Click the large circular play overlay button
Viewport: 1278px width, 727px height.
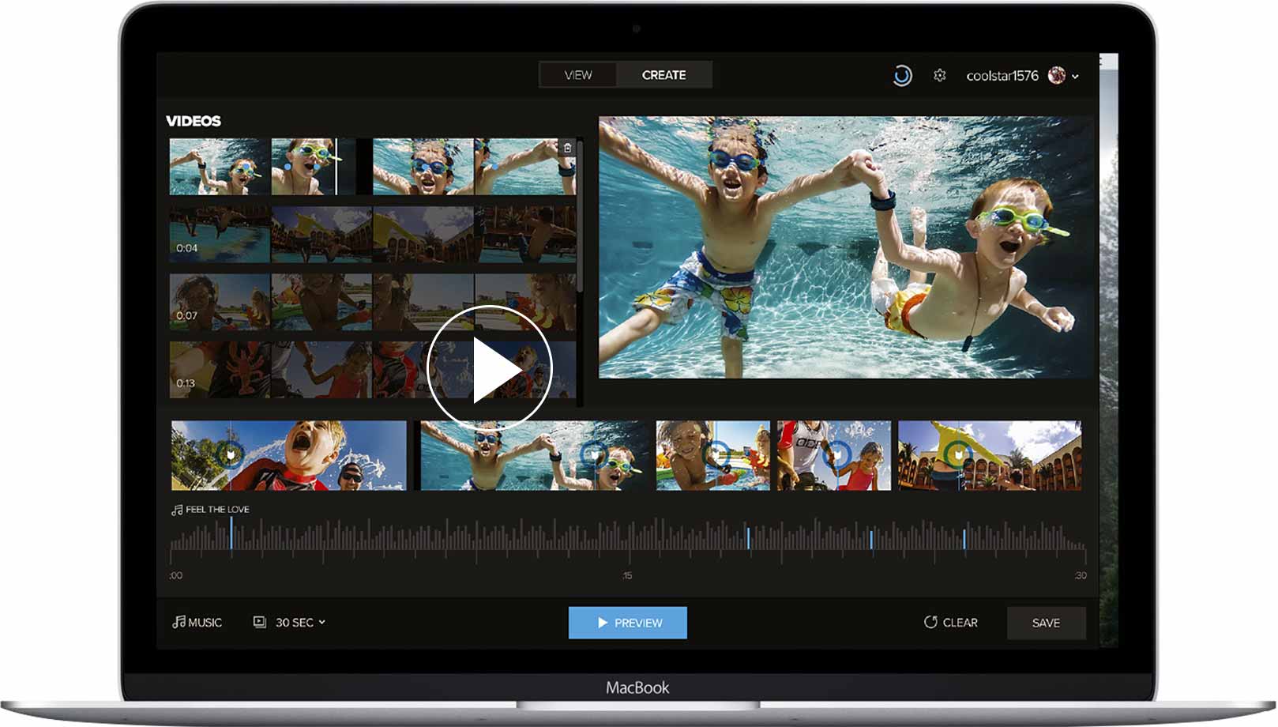coord(489,368)
